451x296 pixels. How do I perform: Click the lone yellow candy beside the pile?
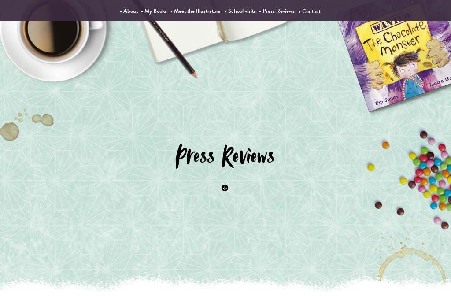pos(371,167)
